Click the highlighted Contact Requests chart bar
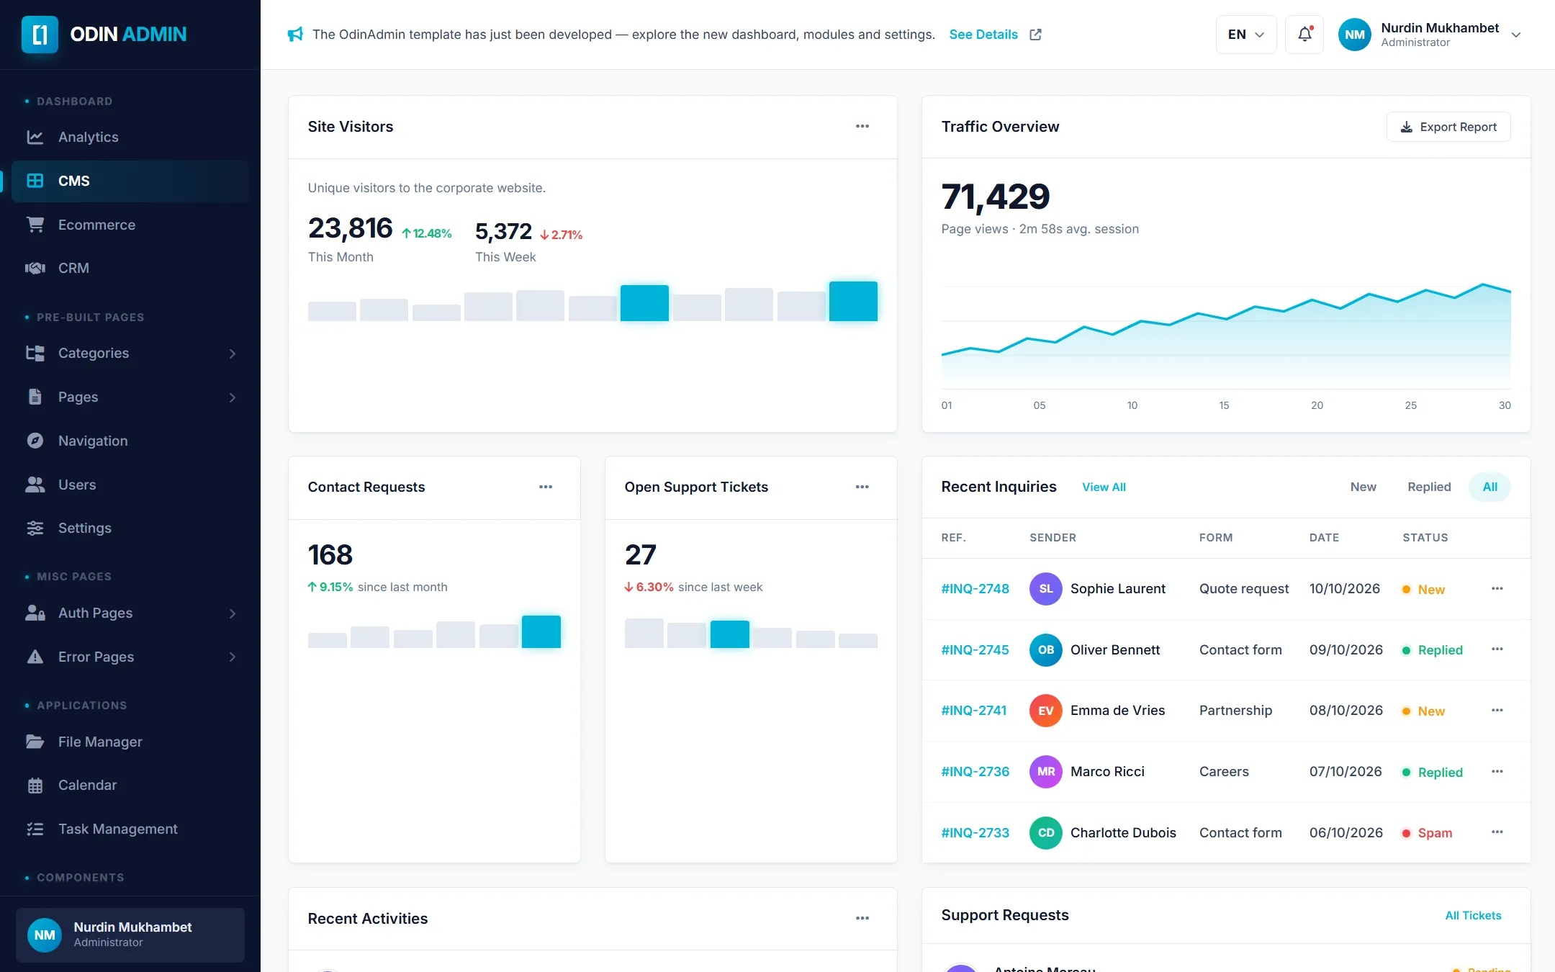The height and width of the screenshot is (972, 1555). click(541, 631)
